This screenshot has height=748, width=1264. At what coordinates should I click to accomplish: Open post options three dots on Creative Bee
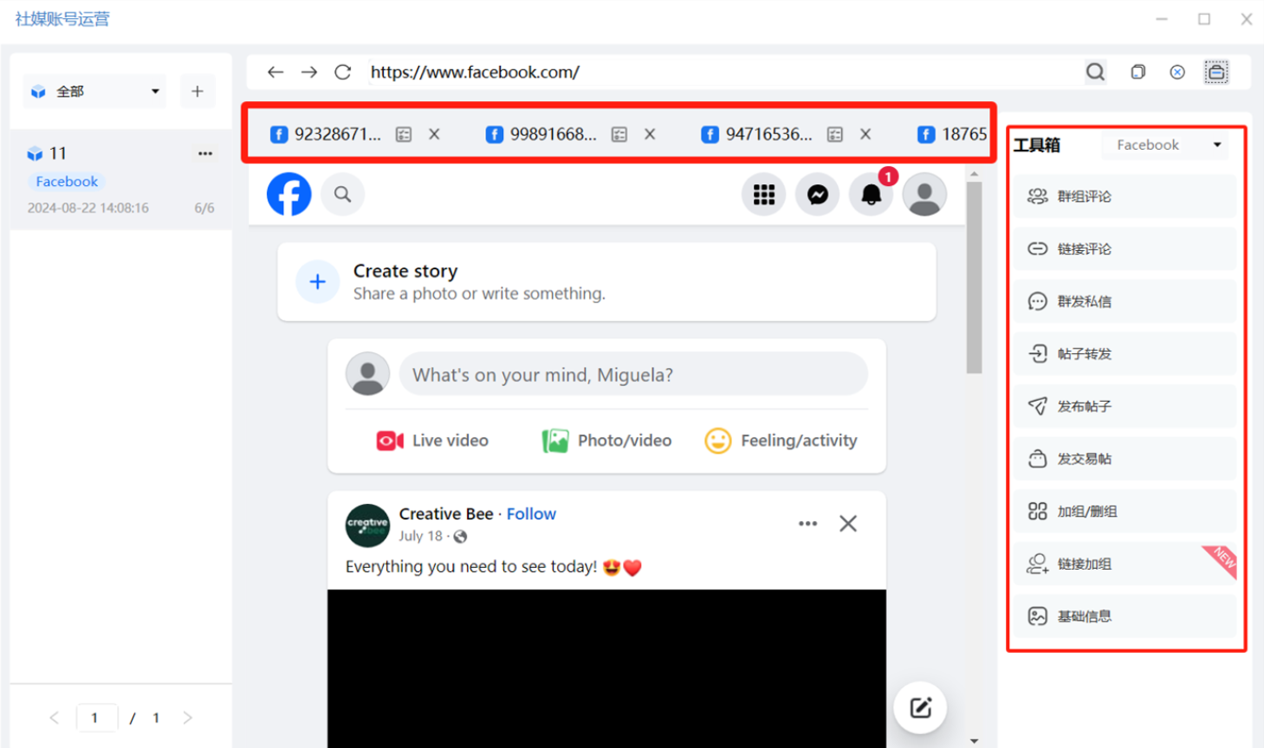point(807,523)
